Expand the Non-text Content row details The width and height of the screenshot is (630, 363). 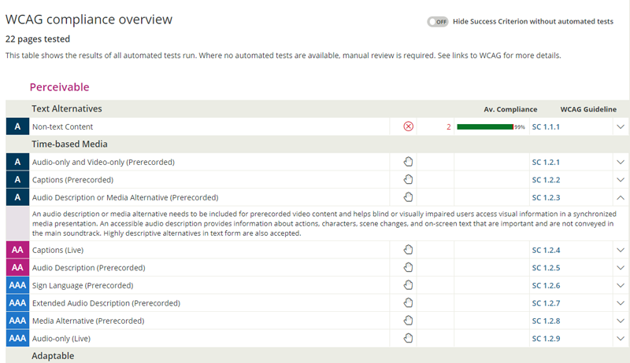click(620, 126)
